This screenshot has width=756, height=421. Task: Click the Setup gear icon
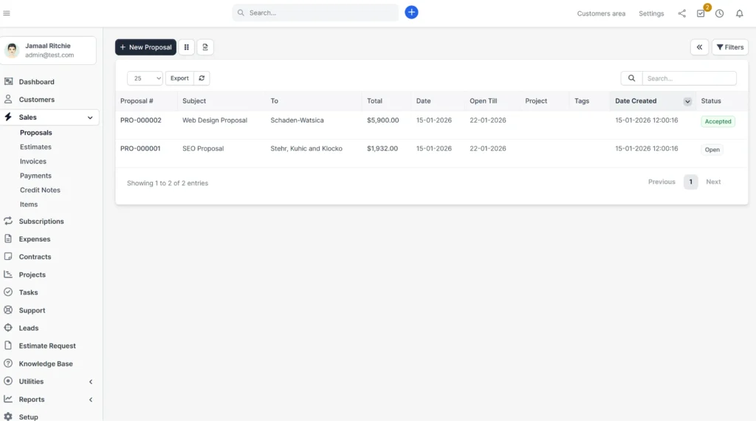tap(8, 417)
